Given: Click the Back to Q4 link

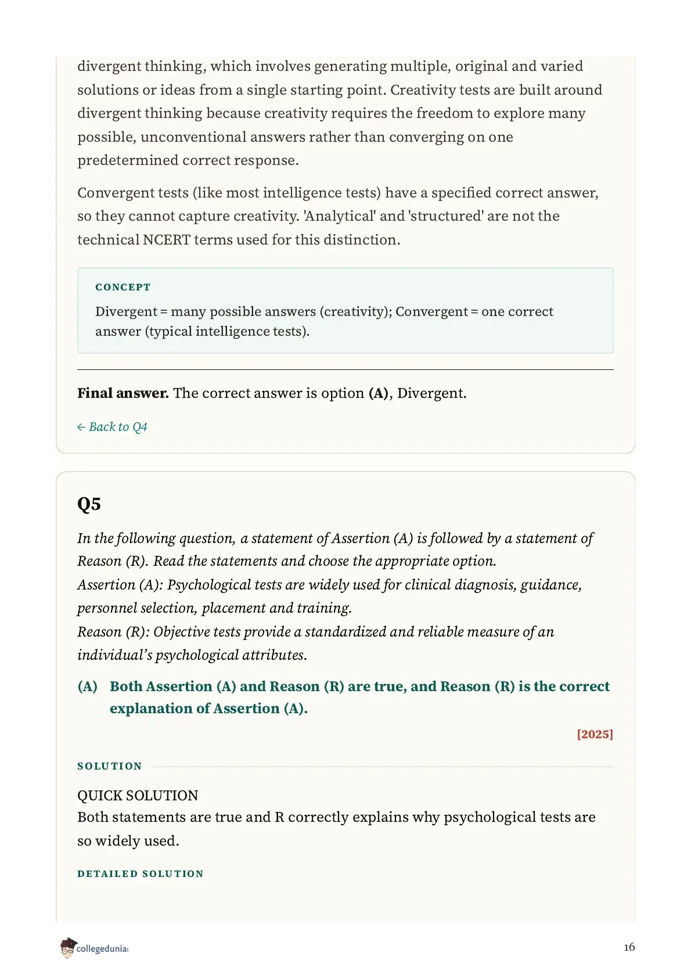Looking at the screenshot, I should click(112, 427).
